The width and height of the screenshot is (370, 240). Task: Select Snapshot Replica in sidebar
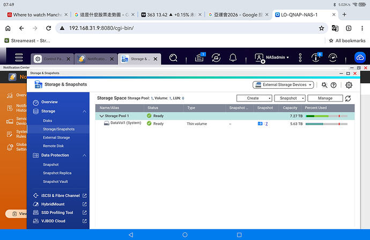[57, 173]
